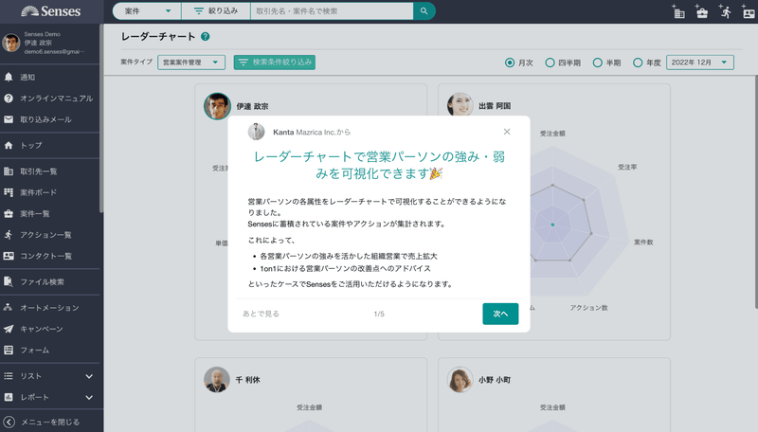The image size is (758, 432).
Task: Click the radar chart help question icon
Action: coord(205,37)
